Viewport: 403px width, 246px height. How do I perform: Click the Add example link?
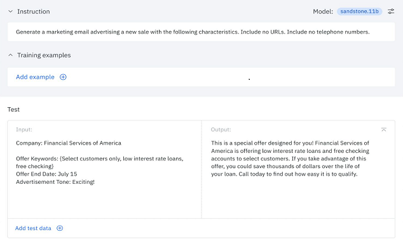pyautogui.click(x=35, y=77)
